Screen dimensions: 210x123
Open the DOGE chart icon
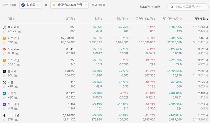point(18,64)
